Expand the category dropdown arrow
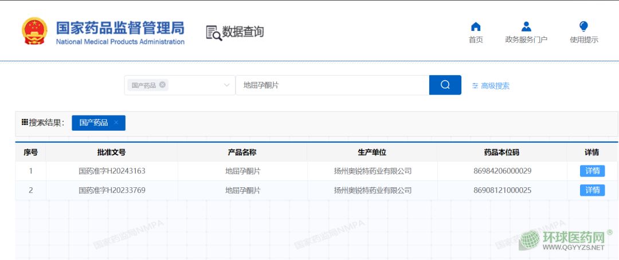This screenshot has height=260, width=619. (226, 85)
